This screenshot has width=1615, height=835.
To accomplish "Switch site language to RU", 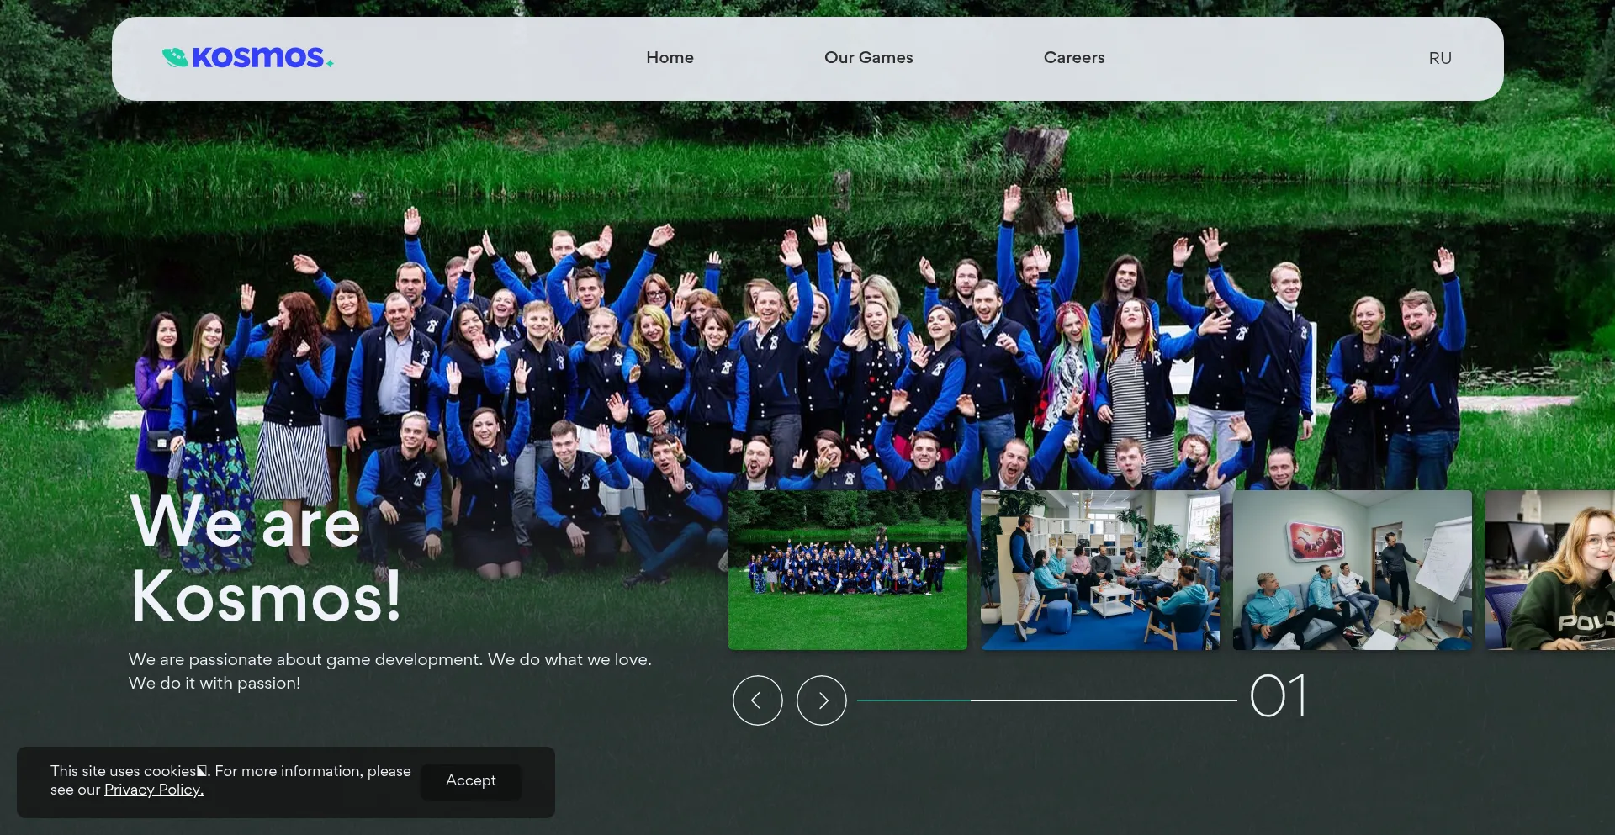I will (x=1439, y=59).
